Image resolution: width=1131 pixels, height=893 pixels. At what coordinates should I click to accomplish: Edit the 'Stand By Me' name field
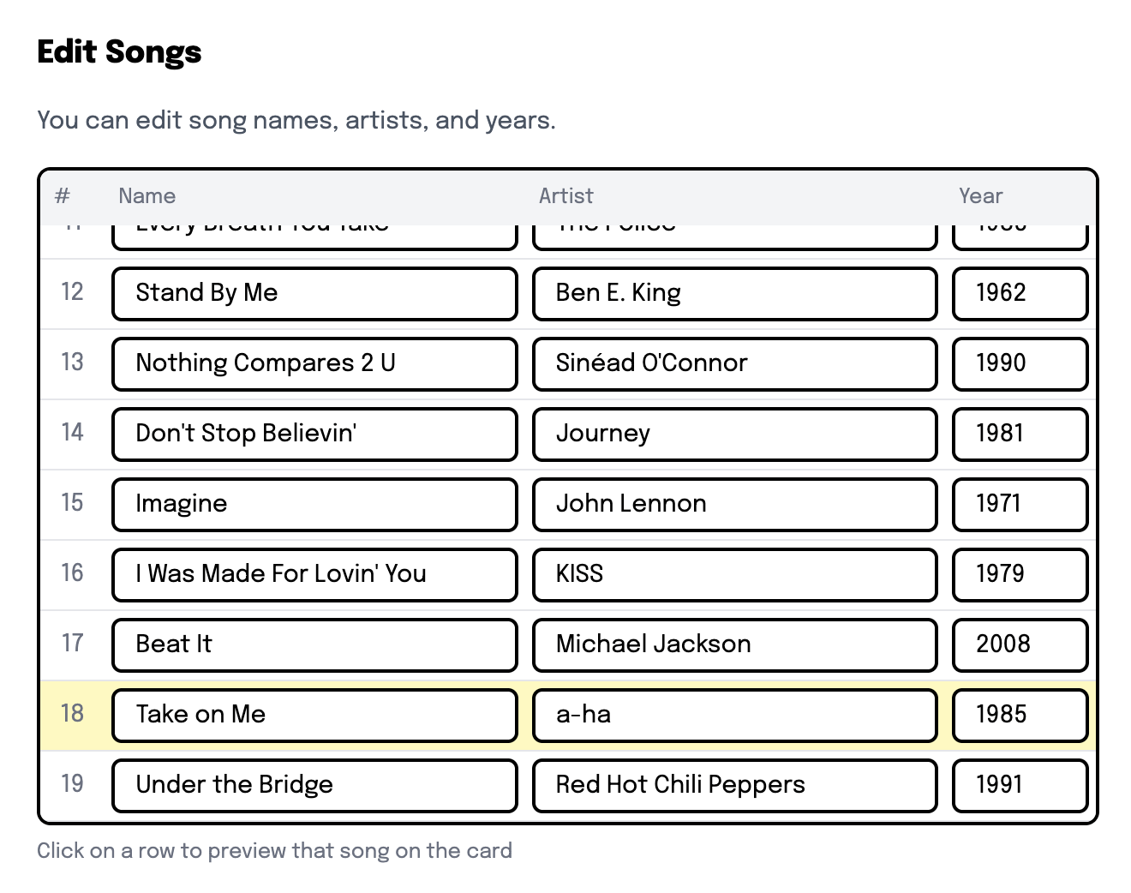(x=314, y=293)
